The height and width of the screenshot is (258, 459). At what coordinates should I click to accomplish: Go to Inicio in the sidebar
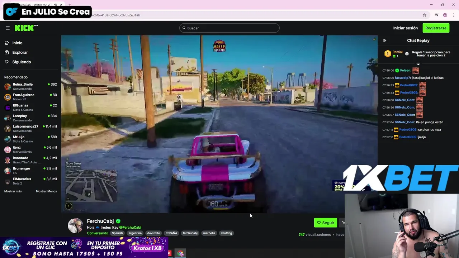point(17,43)
